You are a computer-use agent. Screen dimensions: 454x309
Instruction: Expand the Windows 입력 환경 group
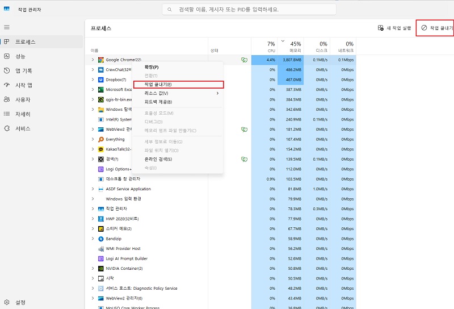pyautogui.click(x=93, y=199)
